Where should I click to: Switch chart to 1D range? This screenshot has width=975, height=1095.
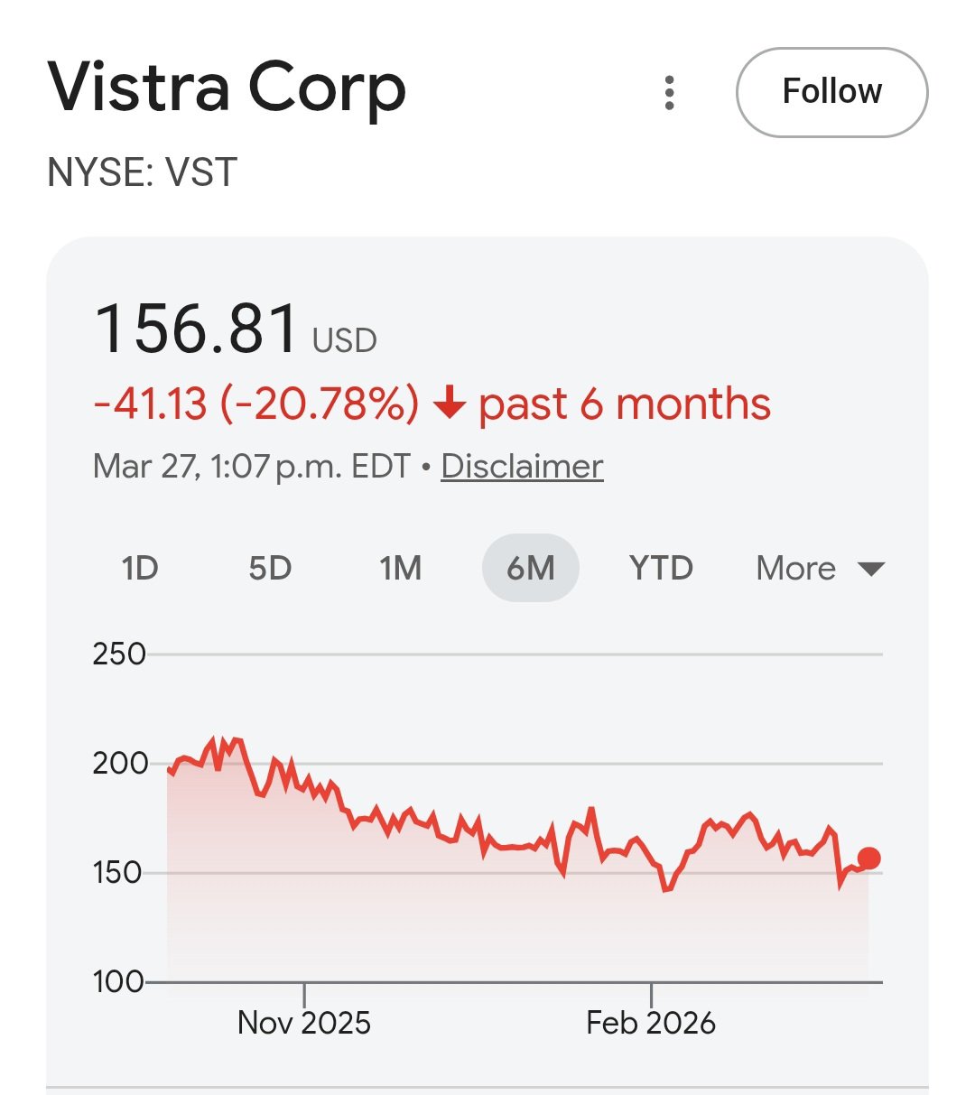(x=140, y=569)
